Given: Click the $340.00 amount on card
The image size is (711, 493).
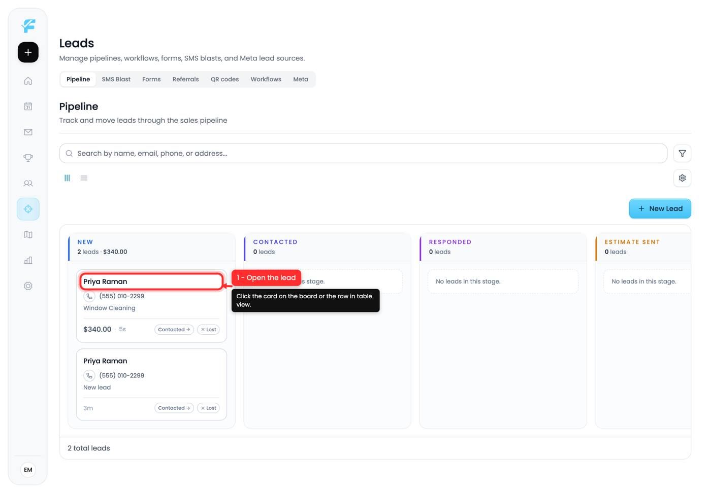Looking at the screenshot, I should coord(97,329).
